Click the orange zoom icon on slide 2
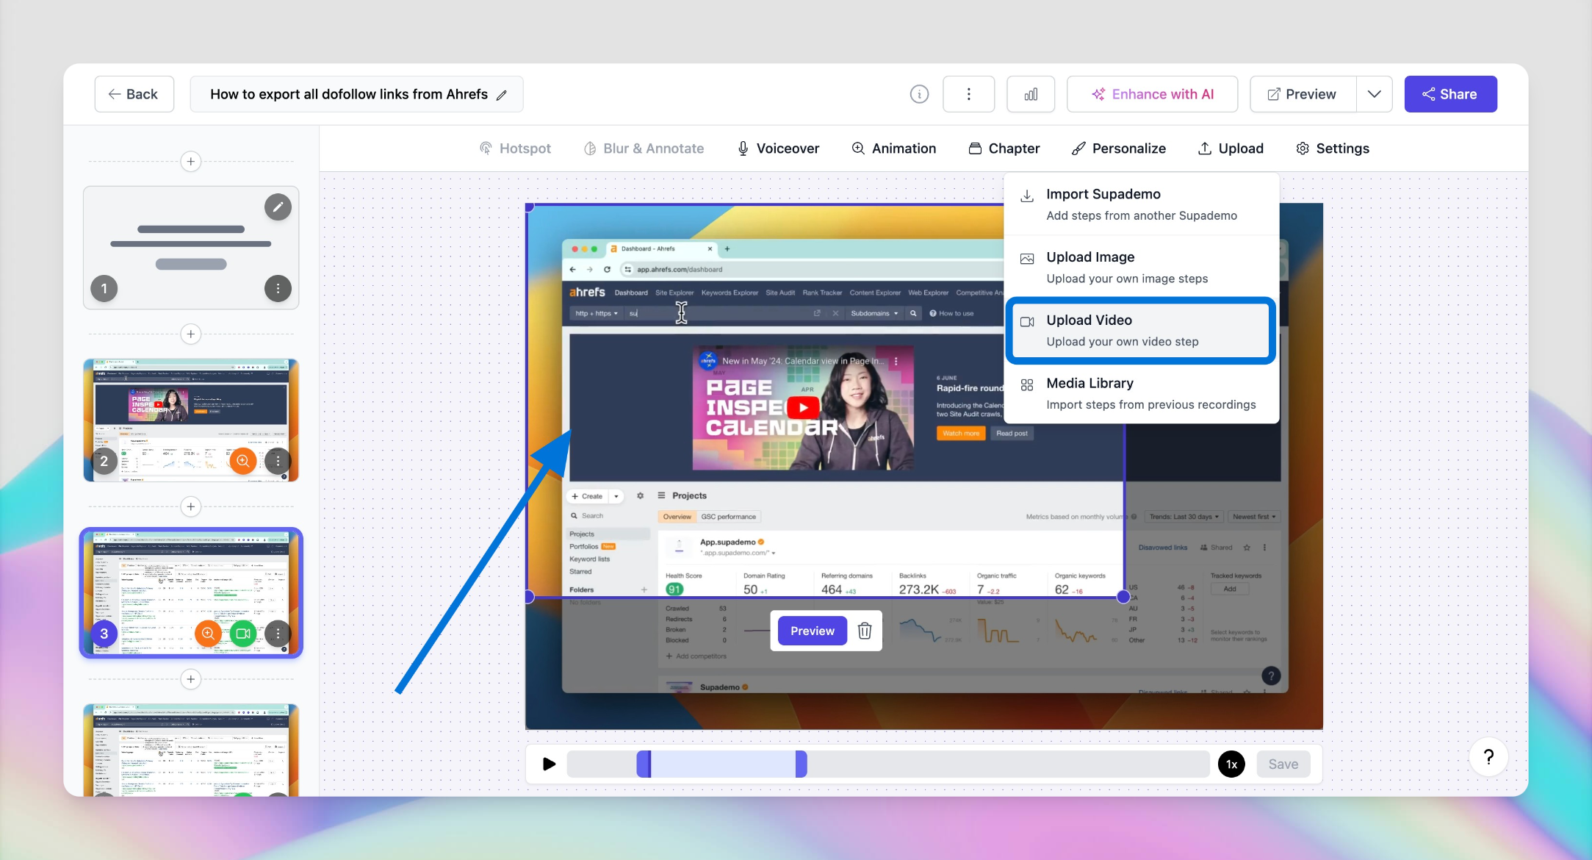The height and width of the screenshot is (860, 1592). [243, 461]
